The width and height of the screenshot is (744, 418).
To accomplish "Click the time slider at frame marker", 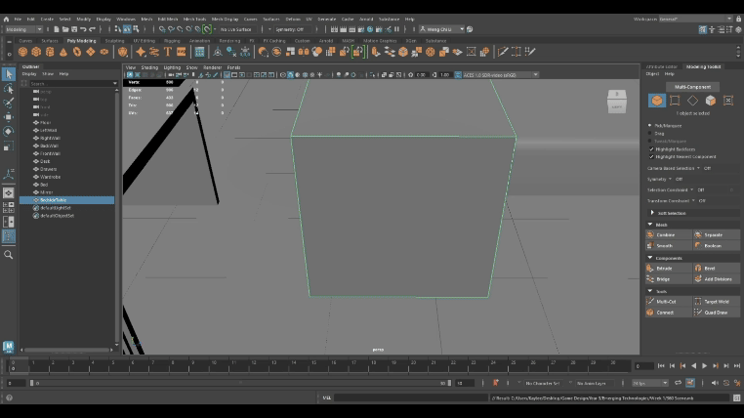I will pos(14,367).
